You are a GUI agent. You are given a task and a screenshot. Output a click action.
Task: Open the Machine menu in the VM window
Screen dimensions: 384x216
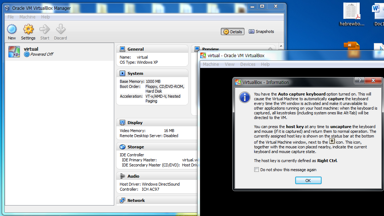tap(211, 64)
